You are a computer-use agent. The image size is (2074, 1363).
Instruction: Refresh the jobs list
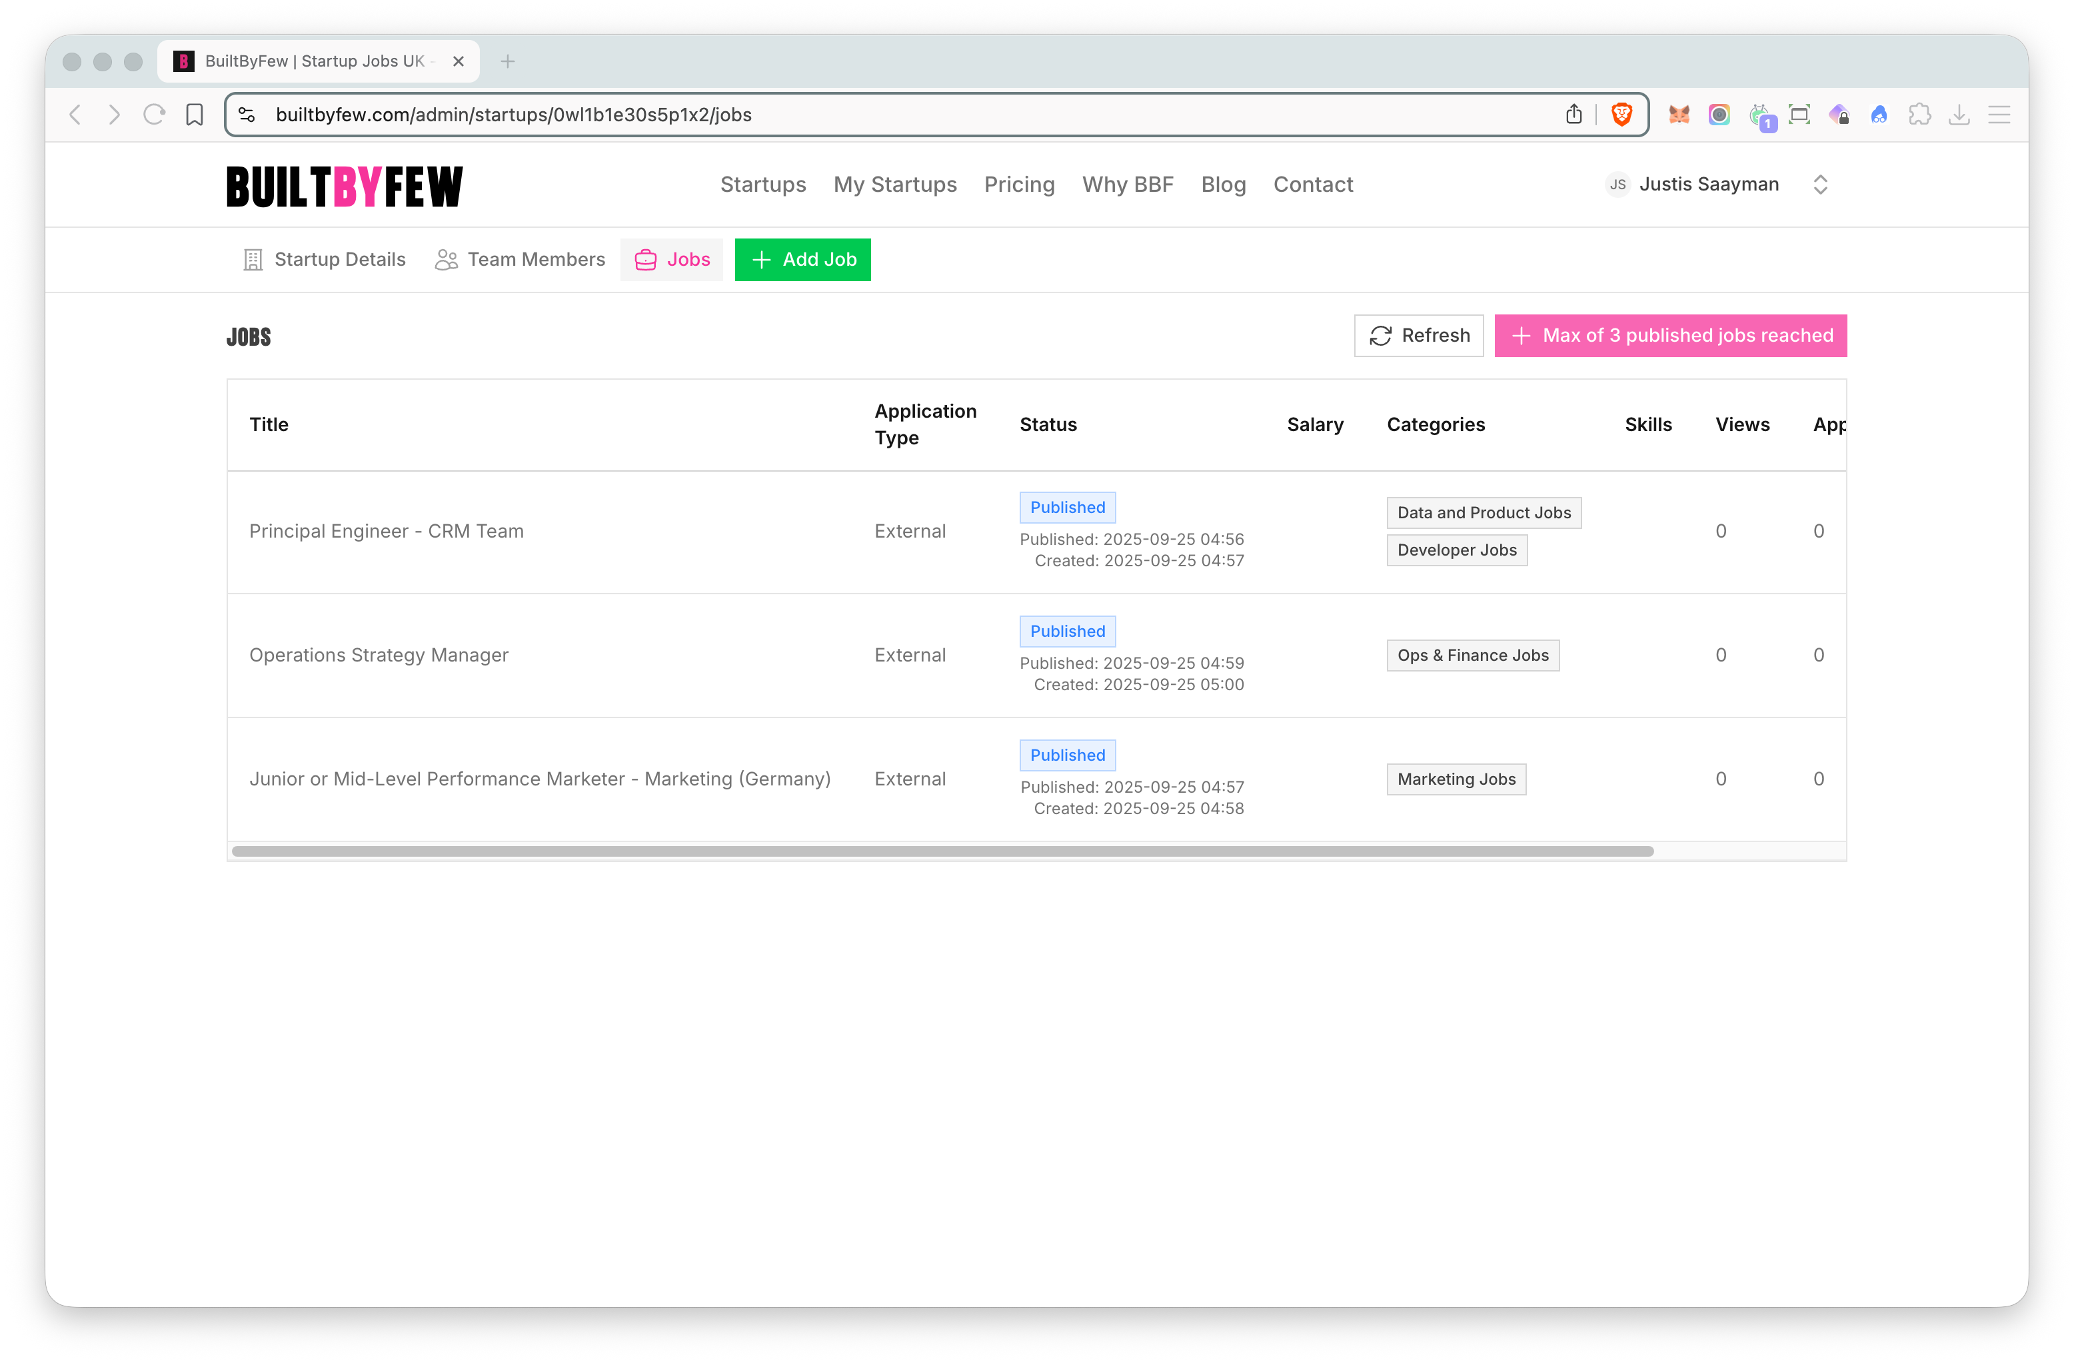click(x=1418, y=335)
